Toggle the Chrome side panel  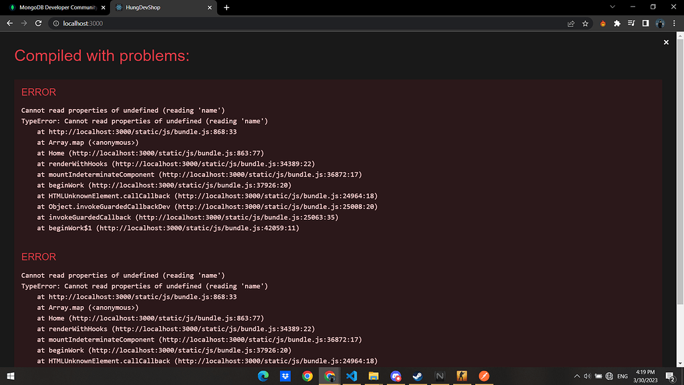click(x=645, y=23)
